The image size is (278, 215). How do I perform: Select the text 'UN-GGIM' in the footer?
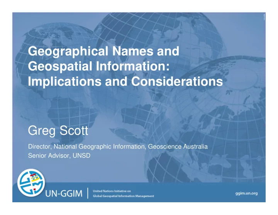(64, 193)
